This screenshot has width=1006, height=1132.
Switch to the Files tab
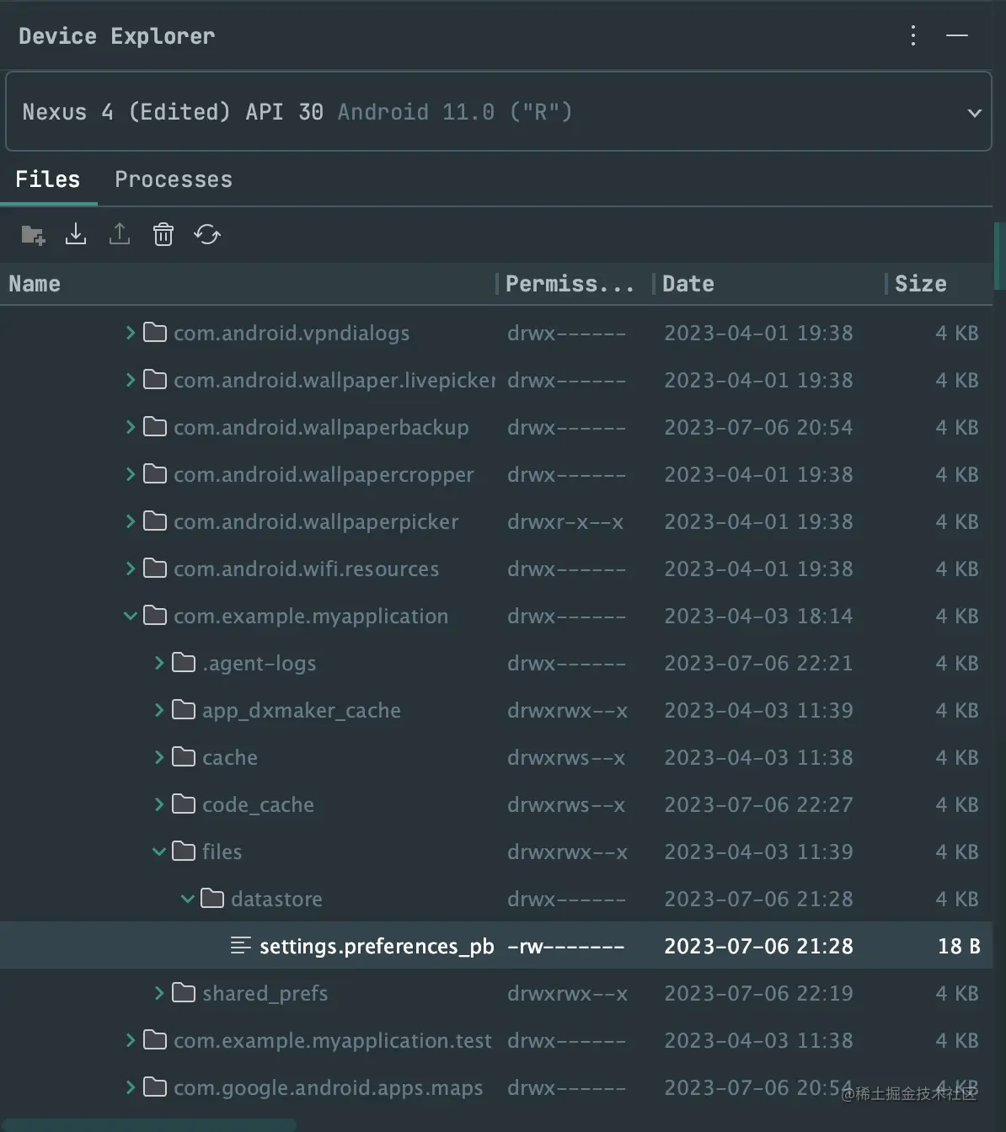click(x=48, y=179)
